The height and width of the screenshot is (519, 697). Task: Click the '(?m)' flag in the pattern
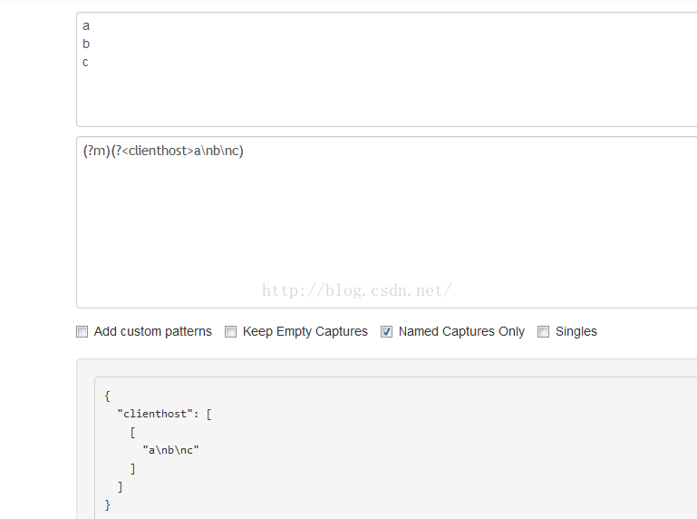[96, 151]
